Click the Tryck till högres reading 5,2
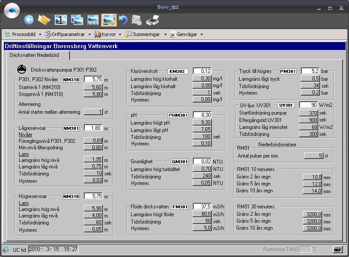349x257 pixels. [x=310, y=71]
